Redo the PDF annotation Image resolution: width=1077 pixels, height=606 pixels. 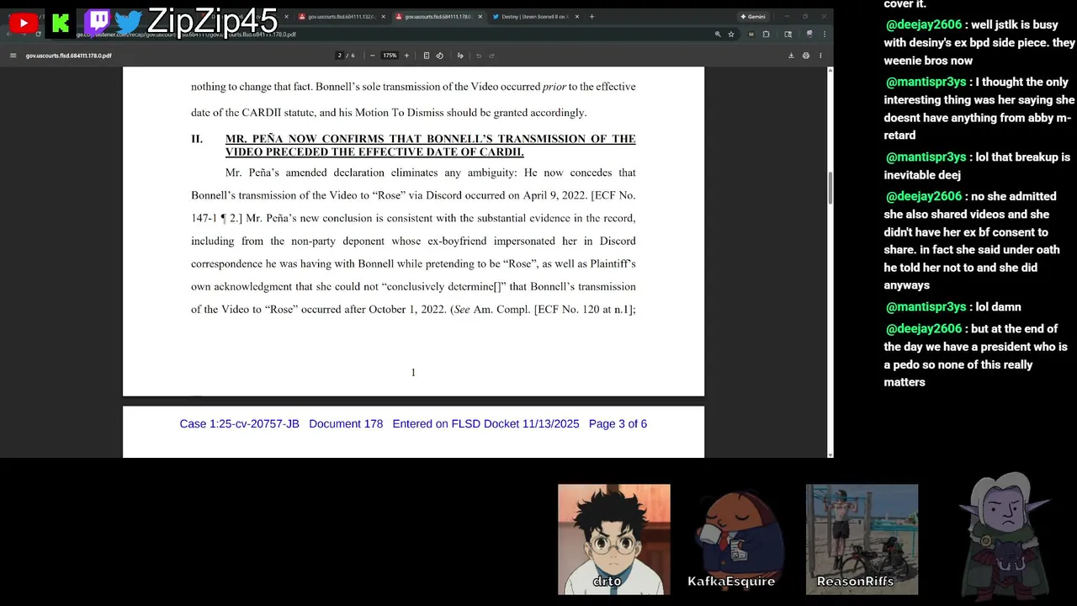click(x=491, y=56)
